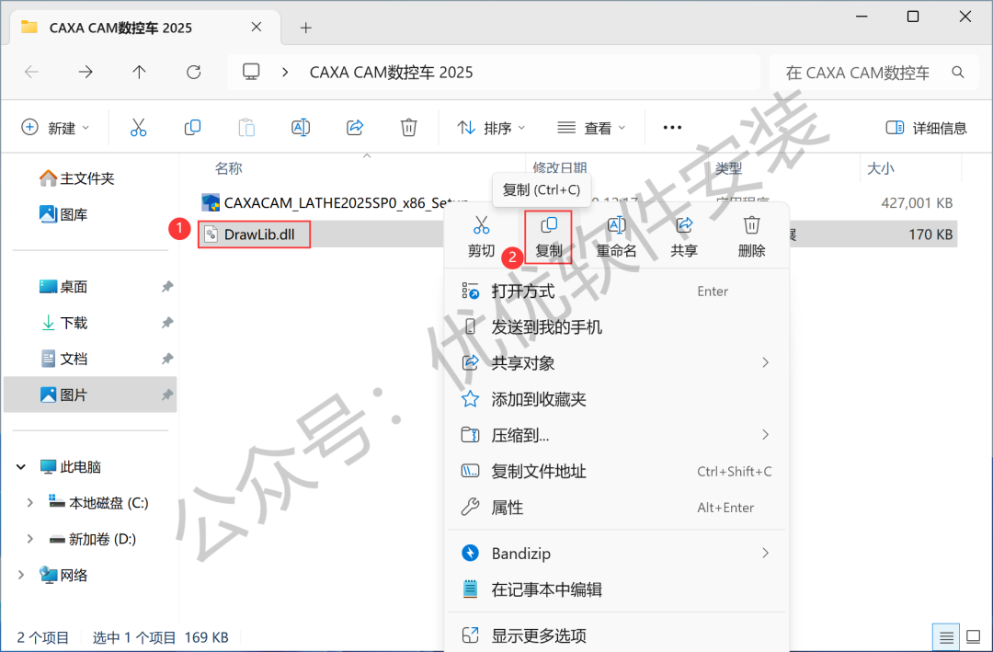The image size is (993, 652).
Task: Sort by the 类型 column header
Action: click(728, 168)
